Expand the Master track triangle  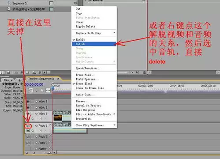click(x=37, y=149)
